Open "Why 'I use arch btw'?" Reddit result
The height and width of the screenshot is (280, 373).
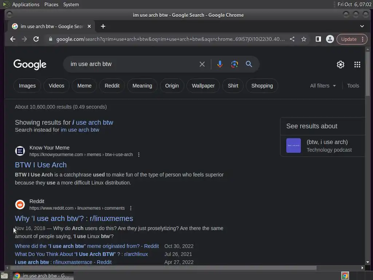pos(74,218)
